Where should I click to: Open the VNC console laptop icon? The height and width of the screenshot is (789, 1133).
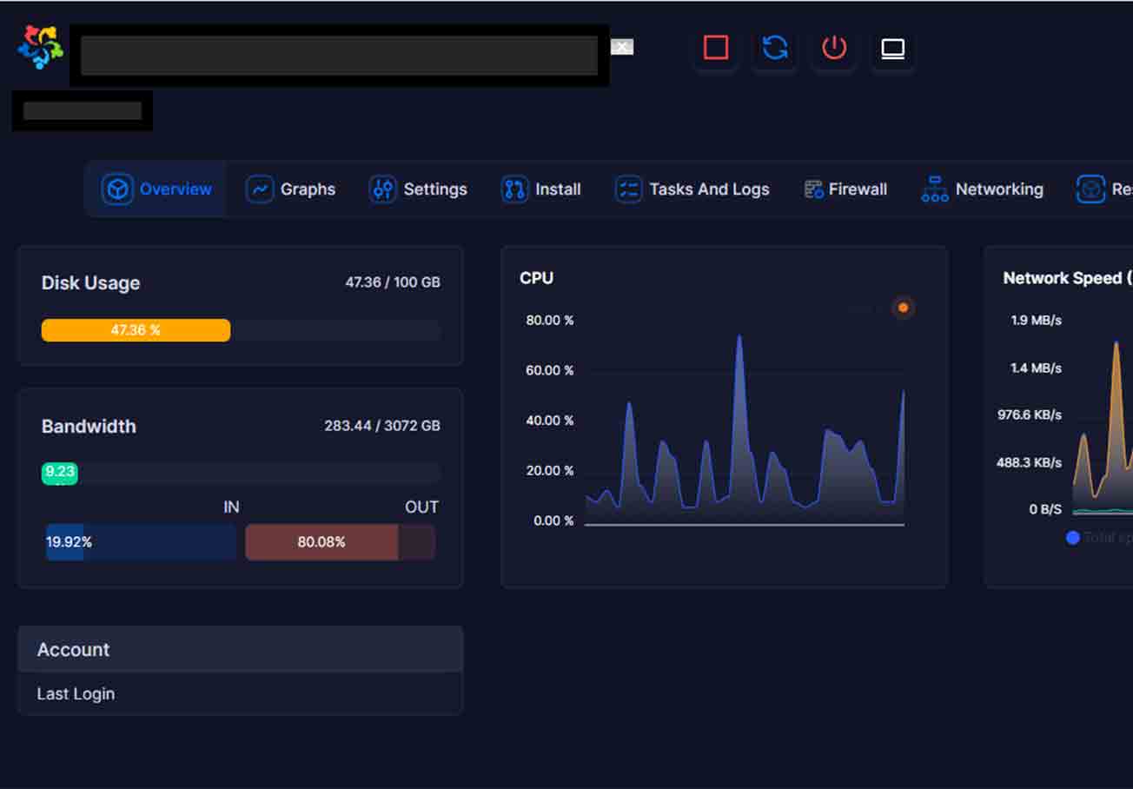(x=893, y=49)
